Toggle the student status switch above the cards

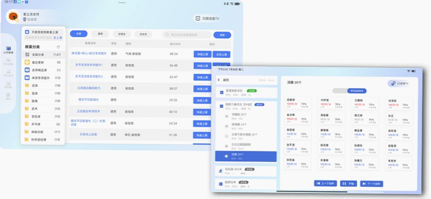349,91
